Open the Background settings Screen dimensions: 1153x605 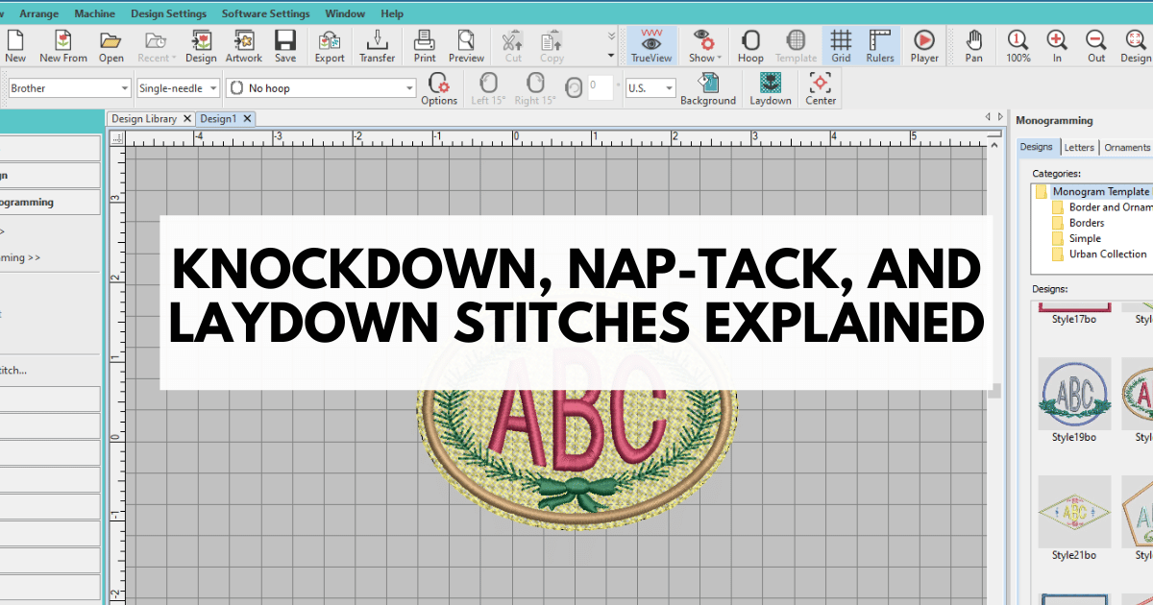709,88
